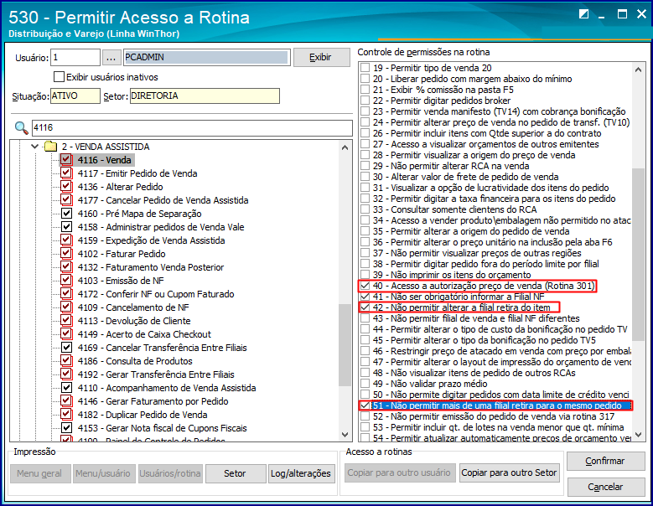Select tree row 4192 - Gerar Transferência Entre Filiais

(x=156, y=374)
